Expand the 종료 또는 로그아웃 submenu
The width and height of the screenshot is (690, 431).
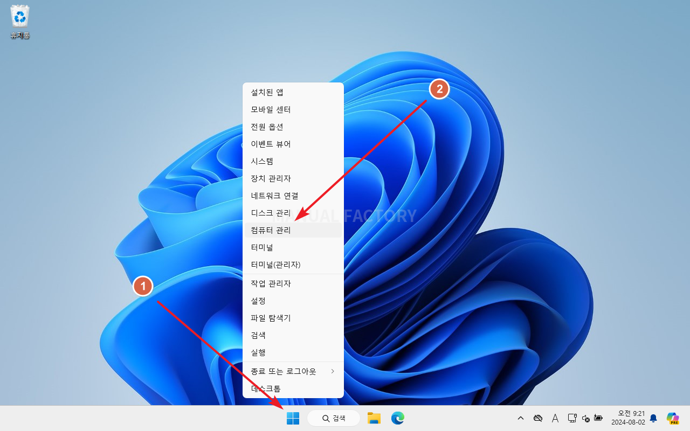click(293, 372)
